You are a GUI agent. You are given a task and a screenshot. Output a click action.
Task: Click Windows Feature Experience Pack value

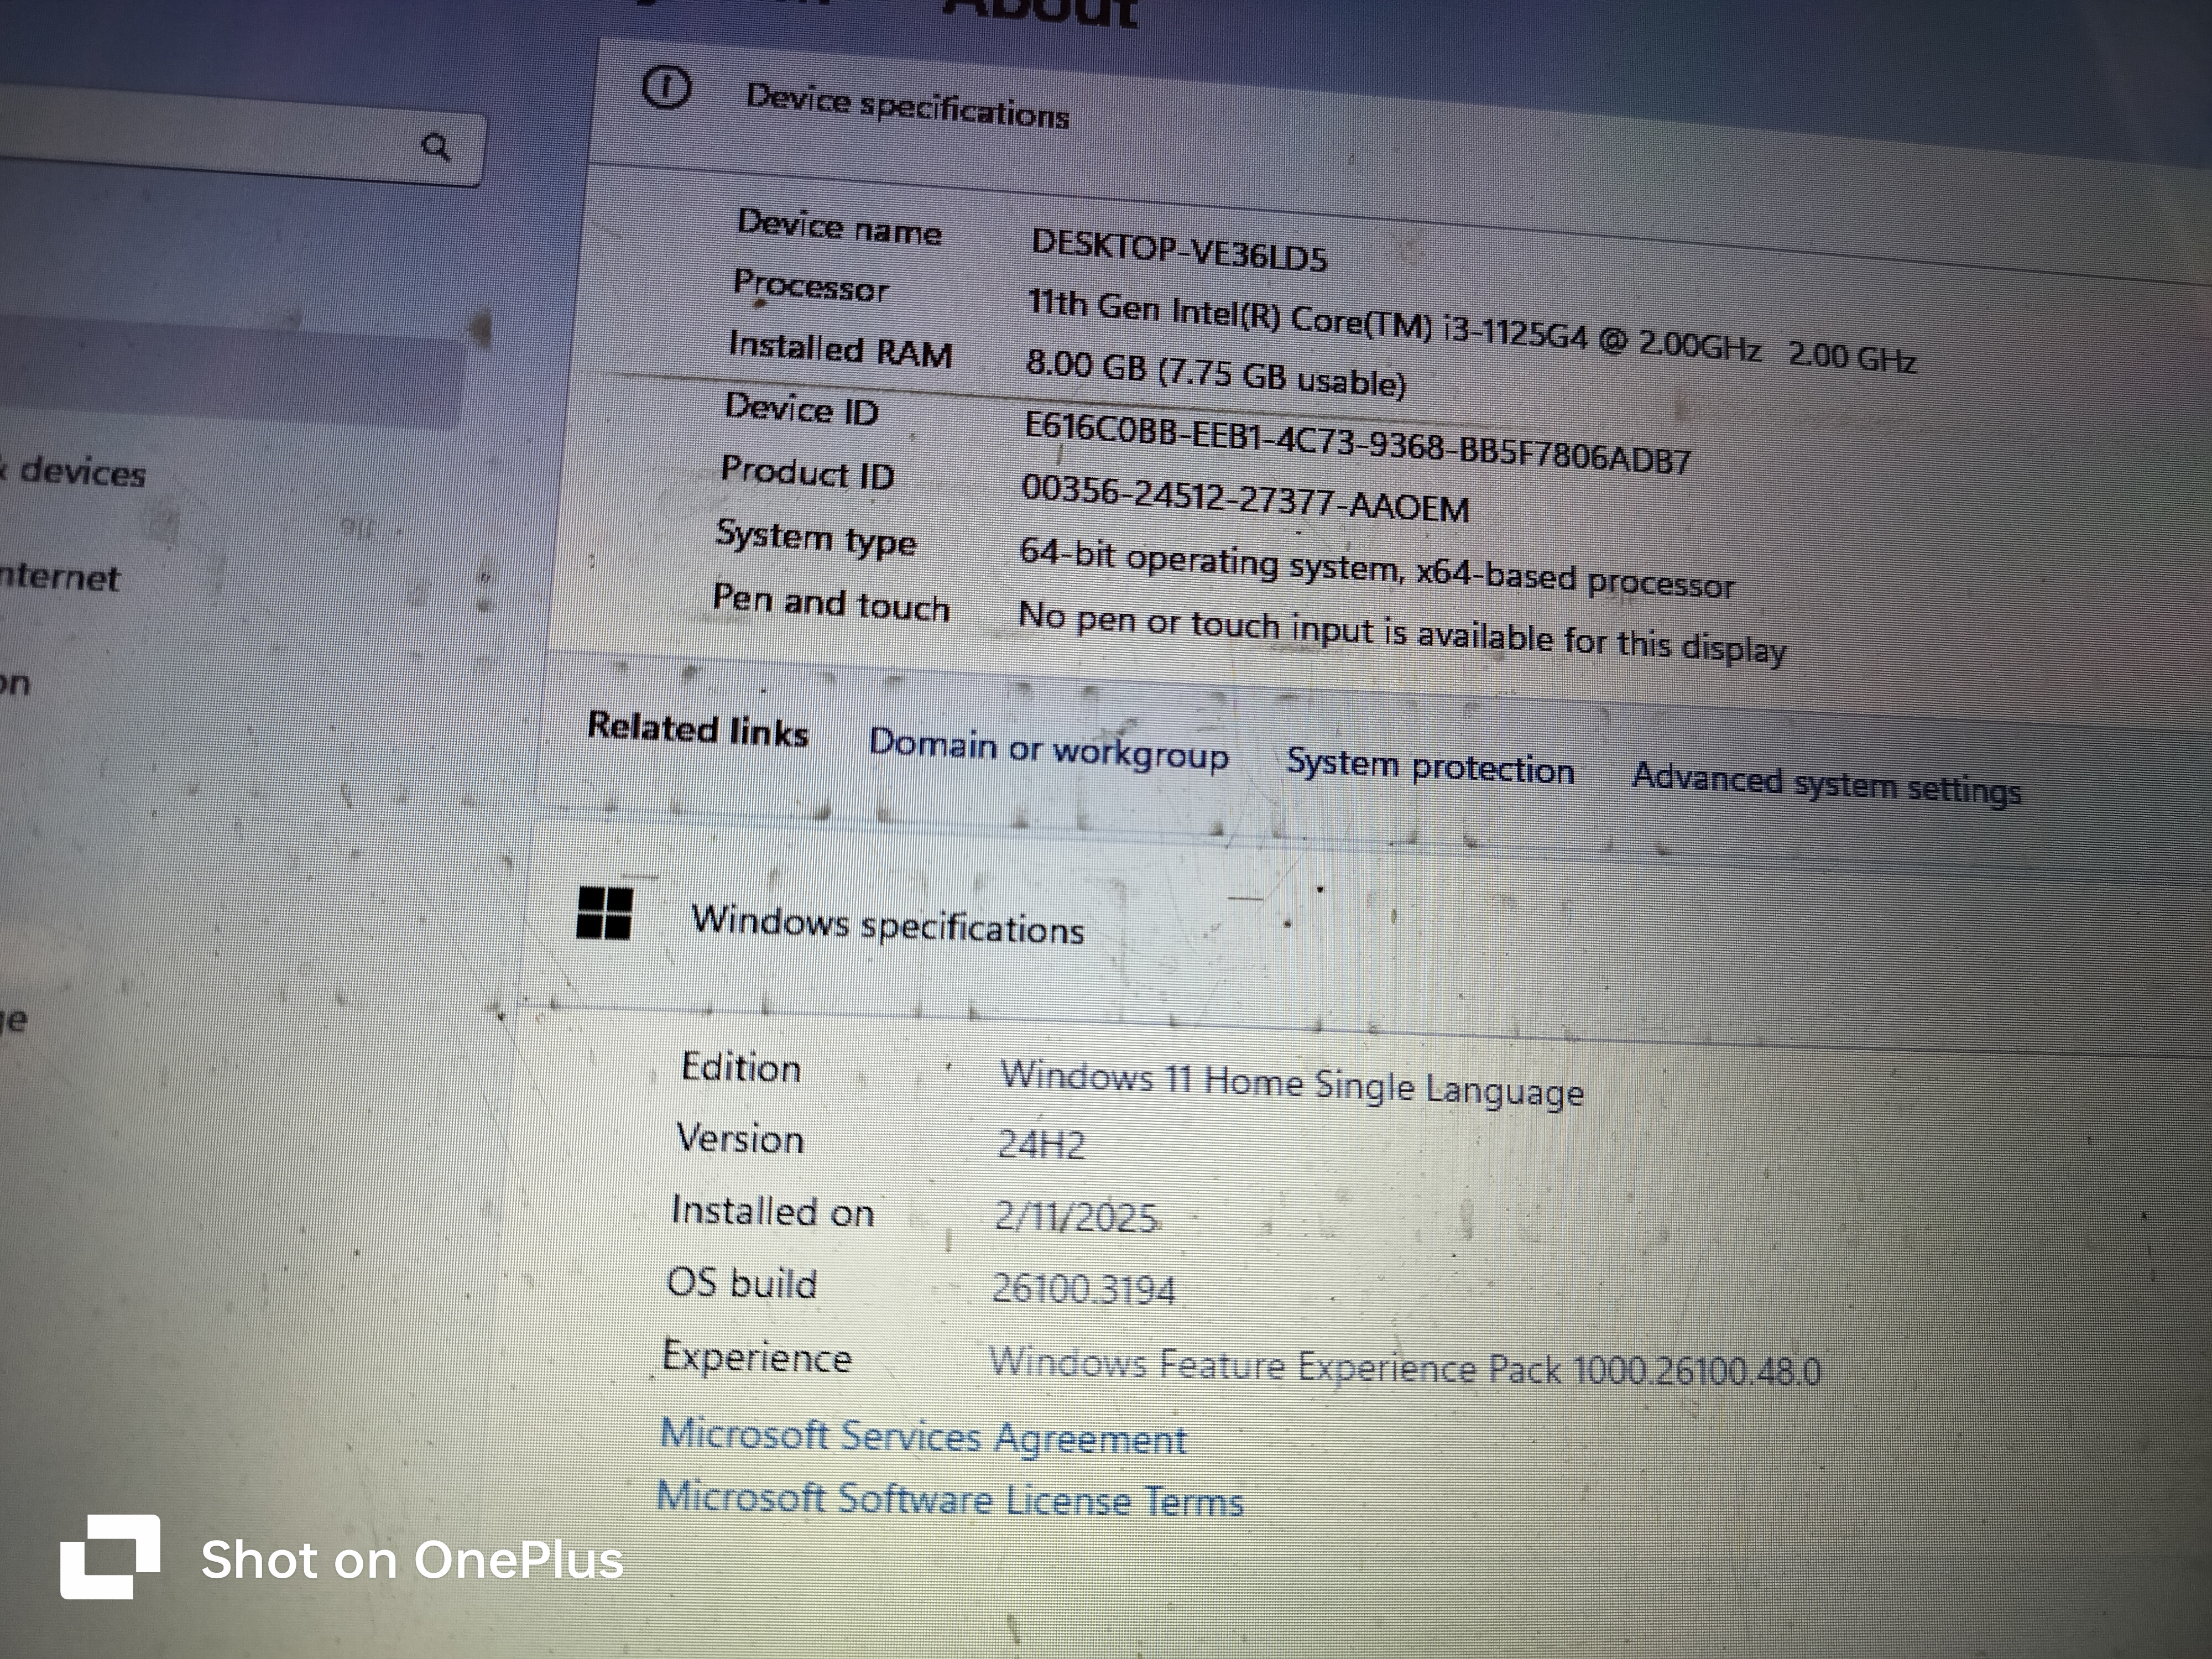(x=1405, y=1366)
